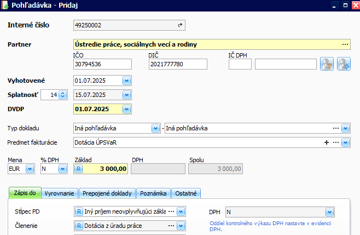Select the Poznámka tab
Viewport: 360px width, 235px height.
tap(154, 193)
